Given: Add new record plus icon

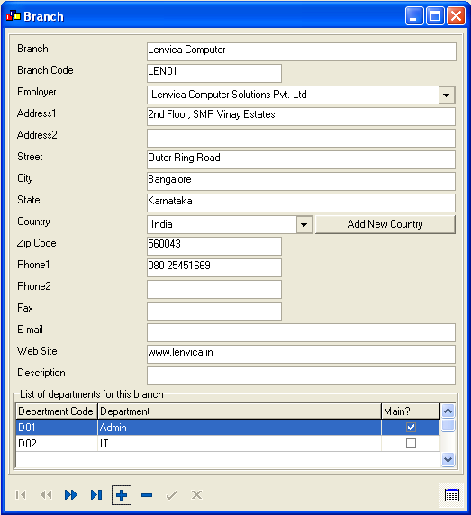Looking at the screenshot, I should coord(122,495).
